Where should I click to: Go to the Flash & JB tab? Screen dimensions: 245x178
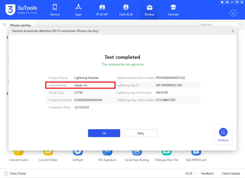click(126, 10)
